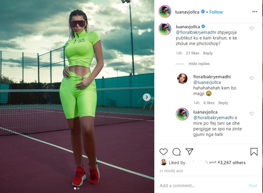View the 6 likes on the reply

[x=209, y=103]
